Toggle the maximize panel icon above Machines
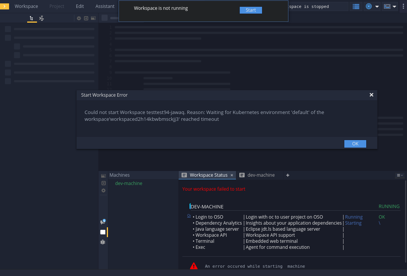The height and width of the screenshot is (276, 407). pos(103,176)
